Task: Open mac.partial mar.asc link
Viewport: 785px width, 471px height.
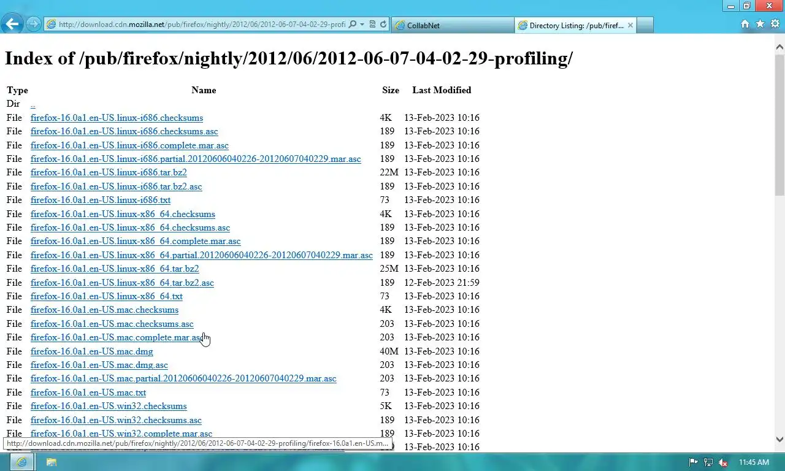Action: [x=183, y=378]
